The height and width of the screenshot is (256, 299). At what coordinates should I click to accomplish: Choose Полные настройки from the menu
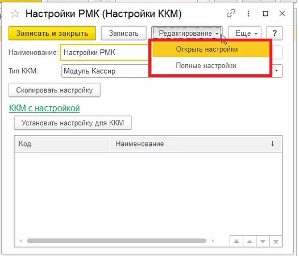[210, 65]
